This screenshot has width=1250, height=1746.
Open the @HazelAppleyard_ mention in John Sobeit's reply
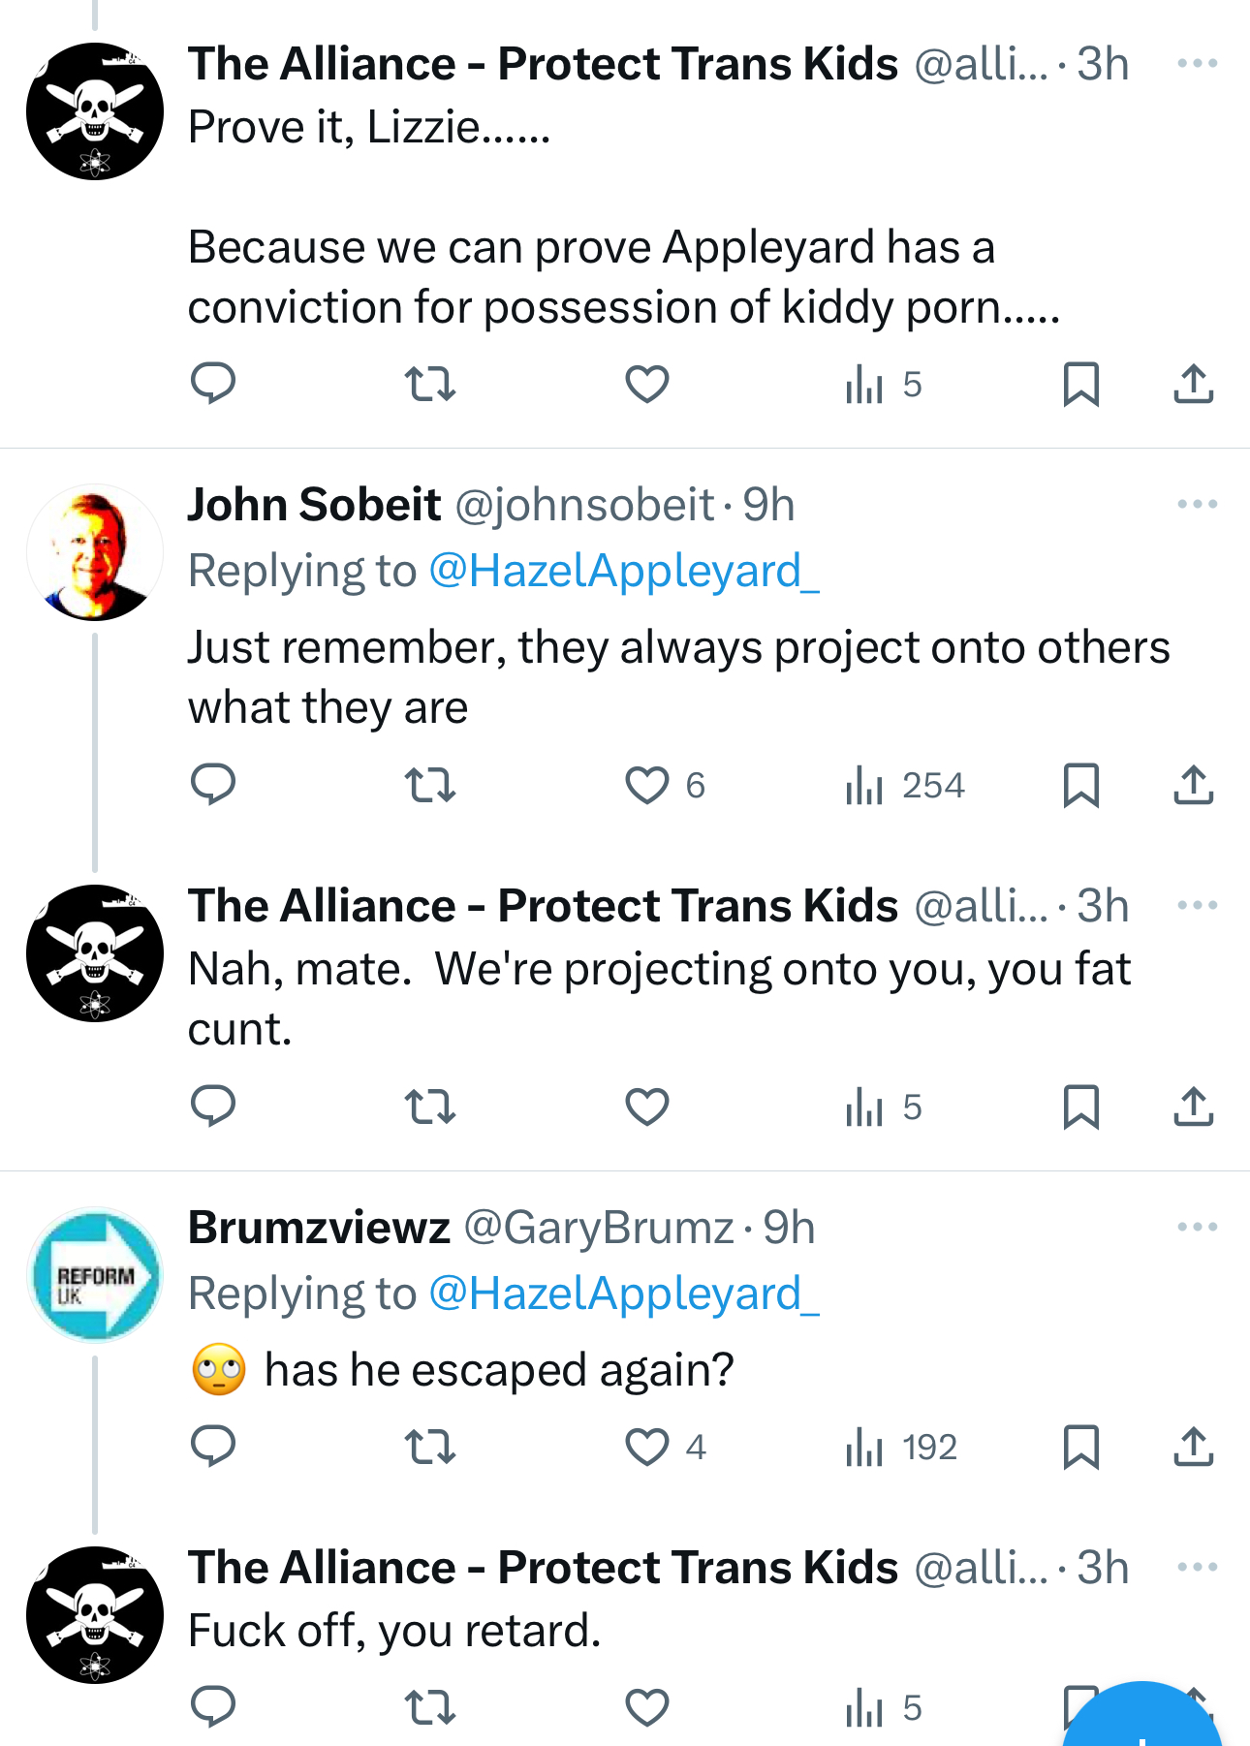click(623, 571)
